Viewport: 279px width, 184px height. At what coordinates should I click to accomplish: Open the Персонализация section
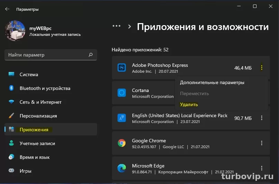point(51,116)
